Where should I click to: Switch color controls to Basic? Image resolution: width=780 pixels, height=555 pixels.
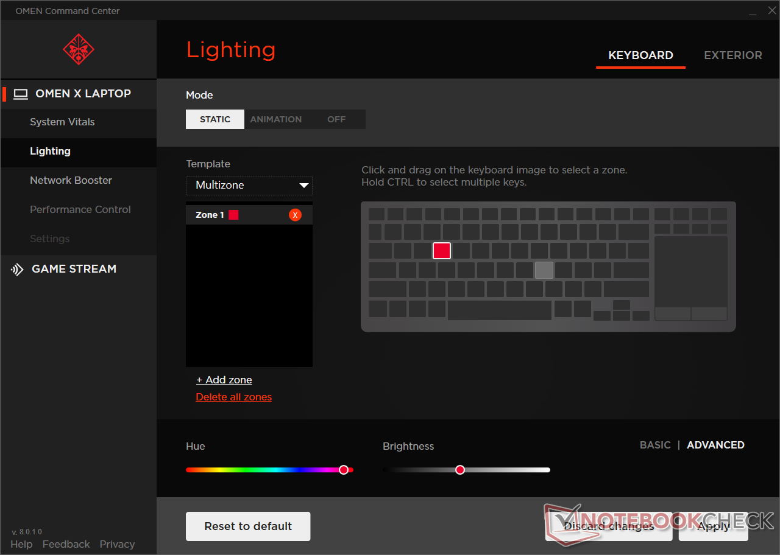click(x=655, y=445)
